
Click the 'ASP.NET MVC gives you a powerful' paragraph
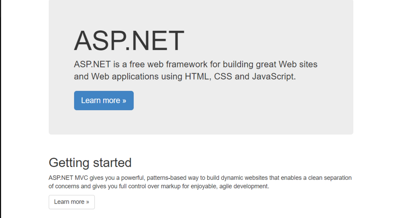200,182
